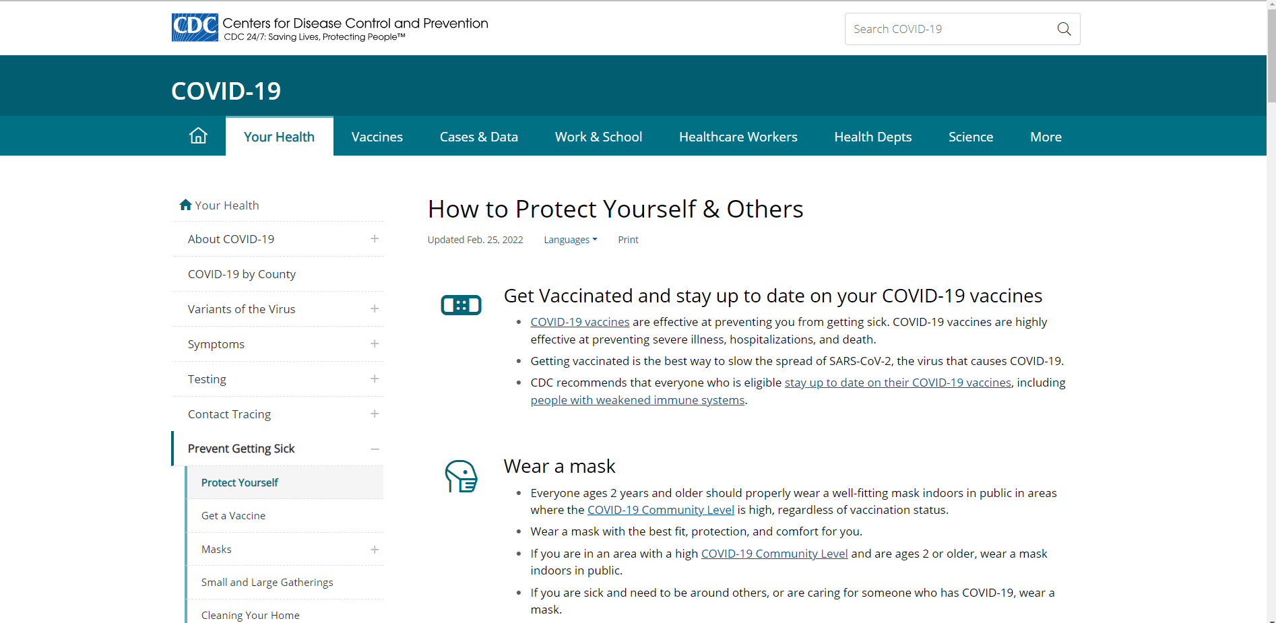
Task: Open the Languages dropdown
Action: (x=570, y=240)
